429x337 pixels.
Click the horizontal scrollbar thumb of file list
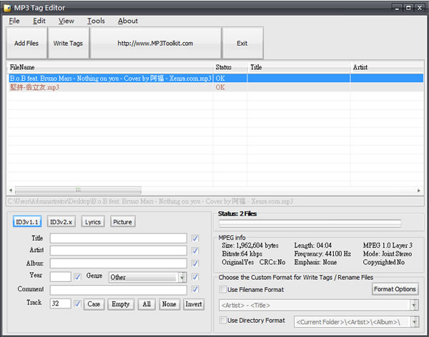pyautogui.click(x=78, y=190)
